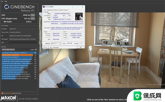
Task: Click OK in the CPU-Z window
Action: tap(81, 47)
